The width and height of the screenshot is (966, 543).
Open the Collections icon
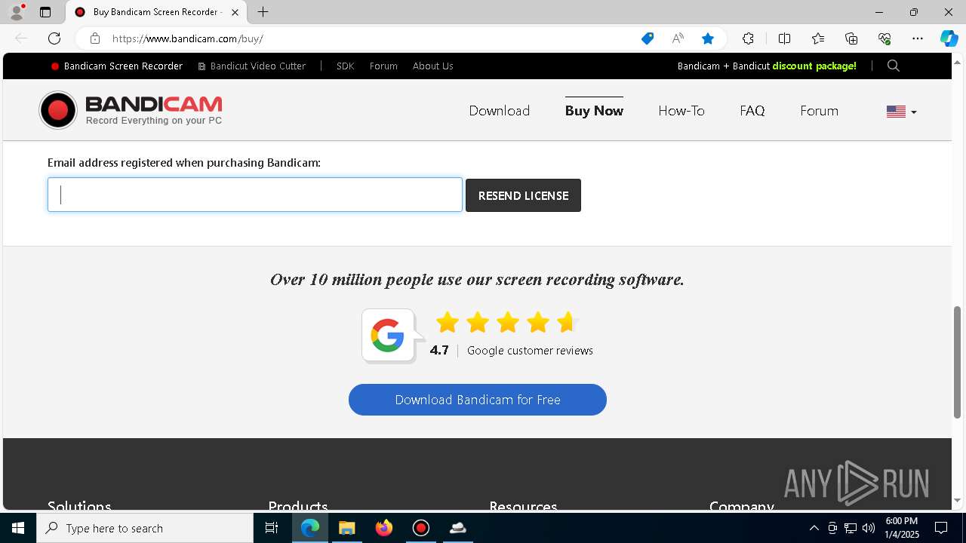[x=851, y=38]
